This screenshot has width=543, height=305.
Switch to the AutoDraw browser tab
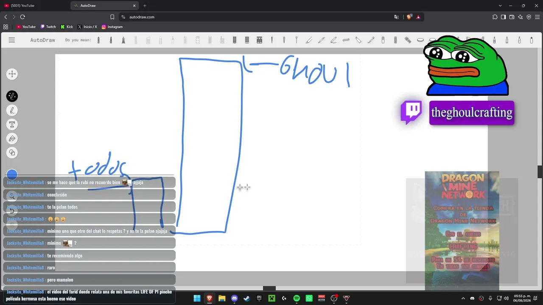click(105, 6)
